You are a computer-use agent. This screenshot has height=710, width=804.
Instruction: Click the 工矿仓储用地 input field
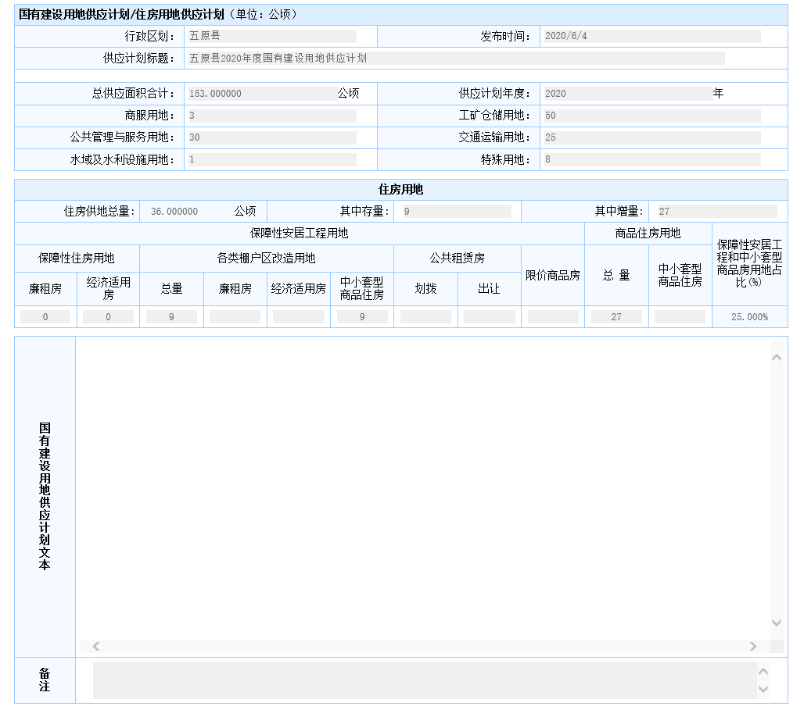click(650, 116)
